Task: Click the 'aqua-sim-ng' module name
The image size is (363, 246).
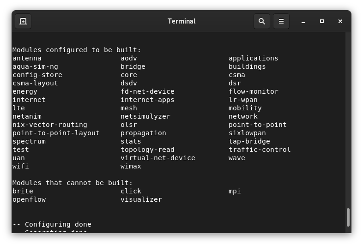Action: point(35,66)
